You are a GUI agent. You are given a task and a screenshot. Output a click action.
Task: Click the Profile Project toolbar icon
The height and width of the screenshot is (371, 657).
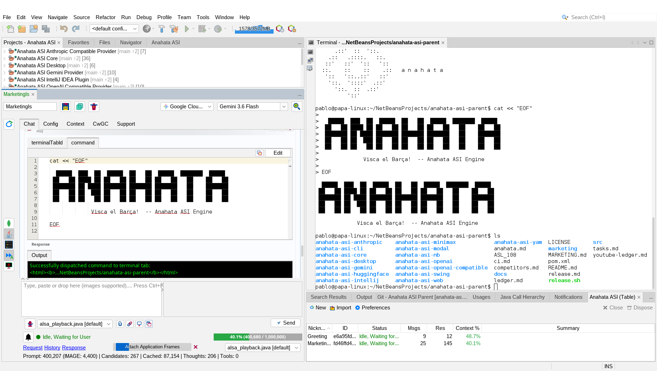(x=218, y=29)
